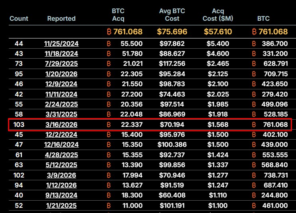Sort the table by Reported date header
296x213 pixels.
pyautogui.click(x=61, y=18)
